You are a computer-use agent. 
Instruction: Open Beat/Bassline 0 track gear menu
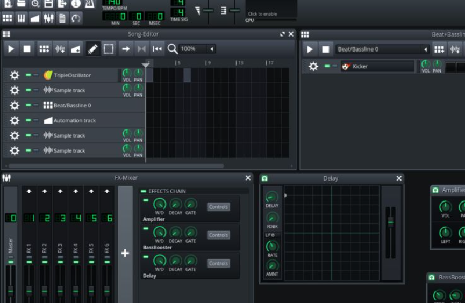click(x=14, y=105)
